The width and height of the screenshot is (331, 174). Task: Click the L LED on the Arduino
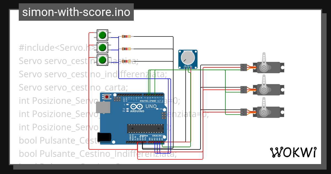click(x=127, y=104)
